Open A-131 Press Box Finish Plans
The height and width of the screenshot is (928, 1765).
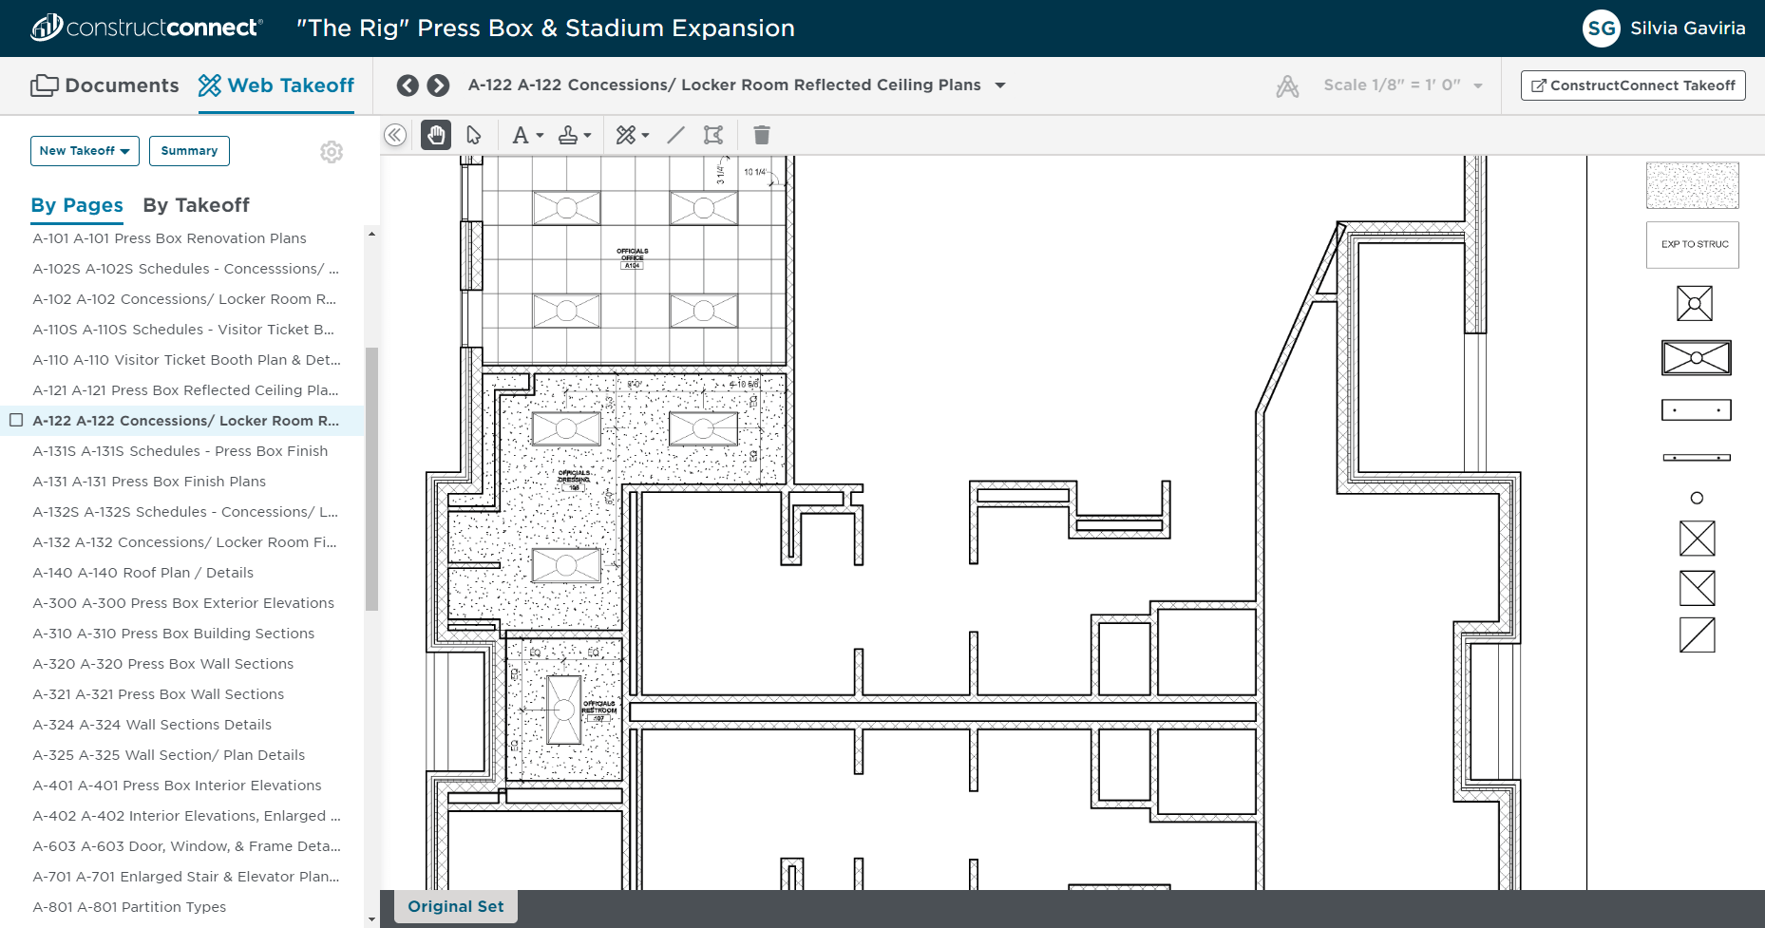(149, 482)
